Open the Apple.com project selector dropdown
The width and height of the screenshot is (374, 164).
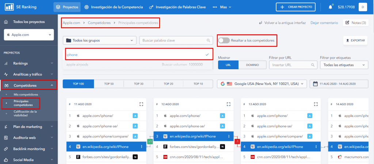click(29, 35)
